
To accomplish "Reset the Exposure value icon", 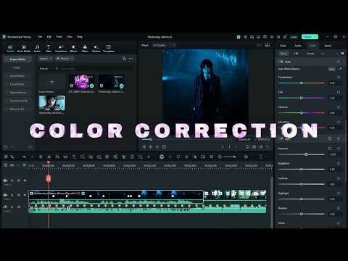I will 330,149.
